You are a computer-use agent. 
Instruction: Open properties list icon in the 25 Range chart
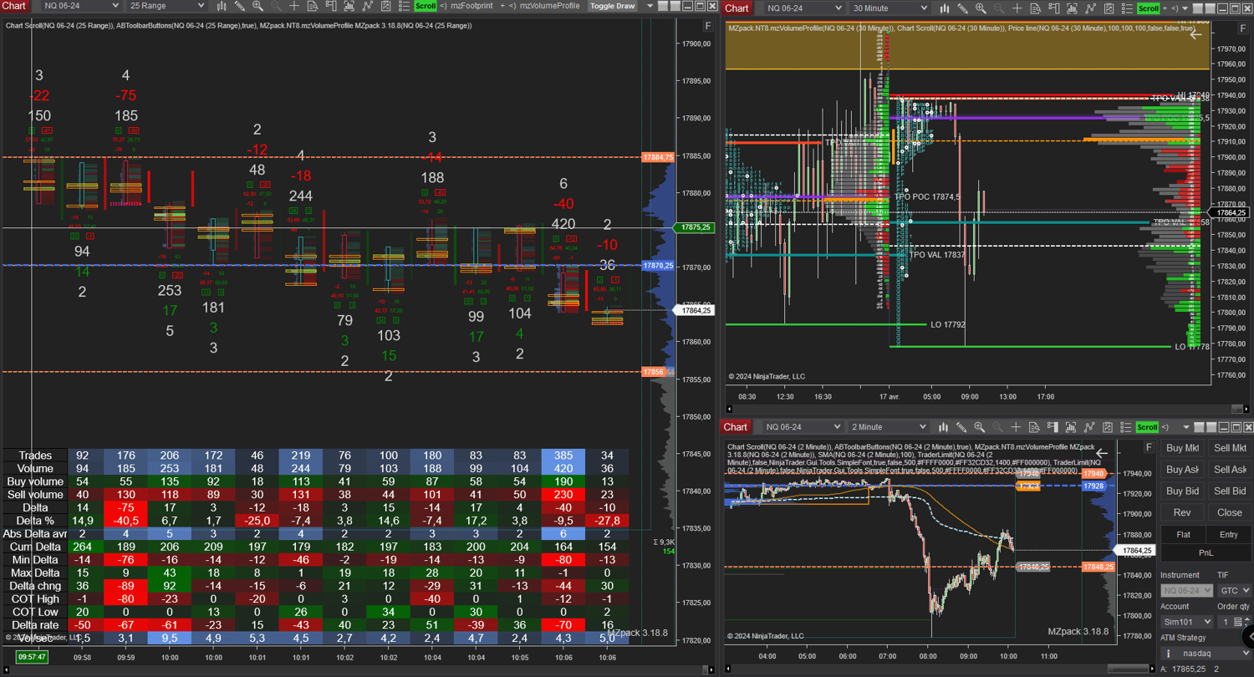(404, 6)
